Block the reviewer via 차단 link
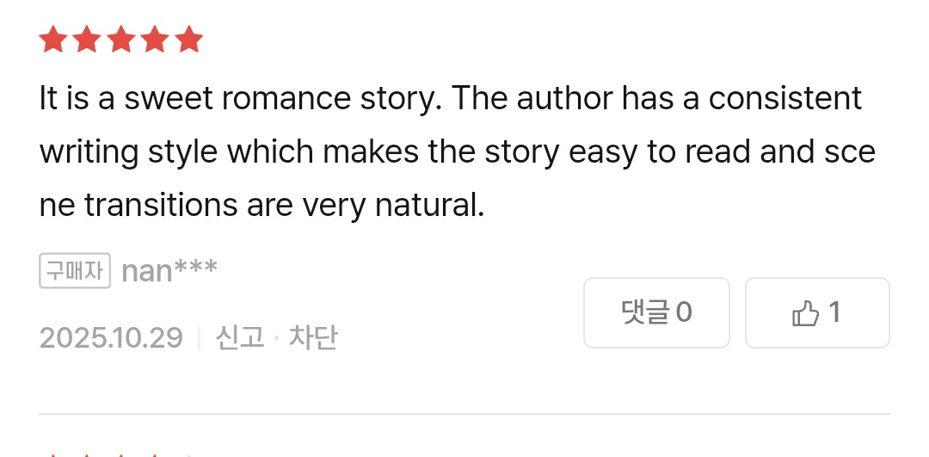 click(x=313, y=338)
